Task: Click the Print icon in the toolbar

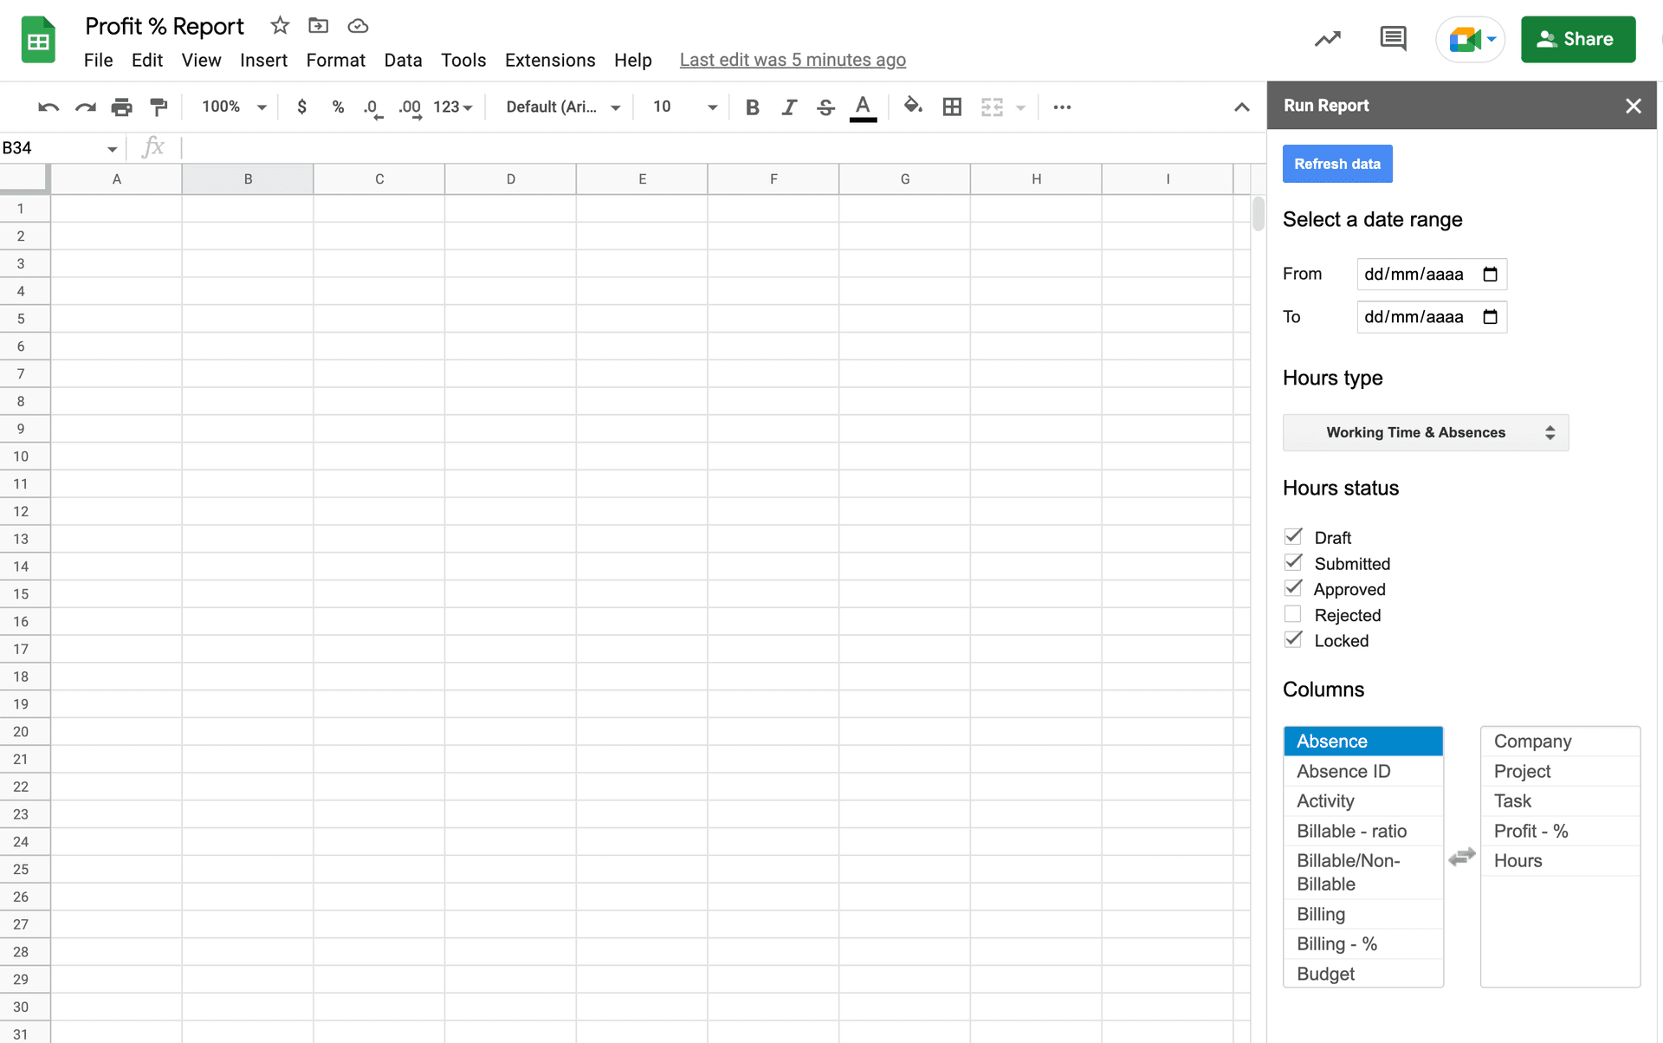Action: 121,107
